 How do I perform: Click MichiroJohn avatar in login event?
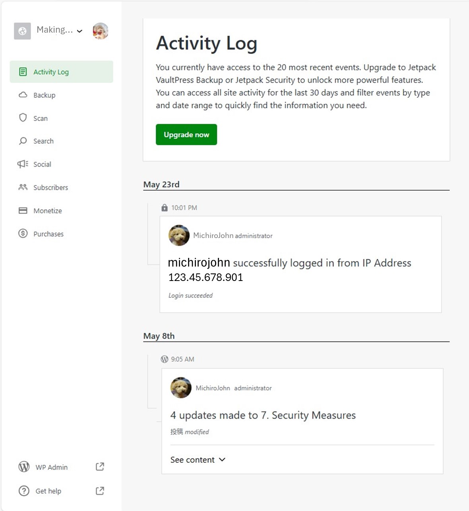(179, 235)
